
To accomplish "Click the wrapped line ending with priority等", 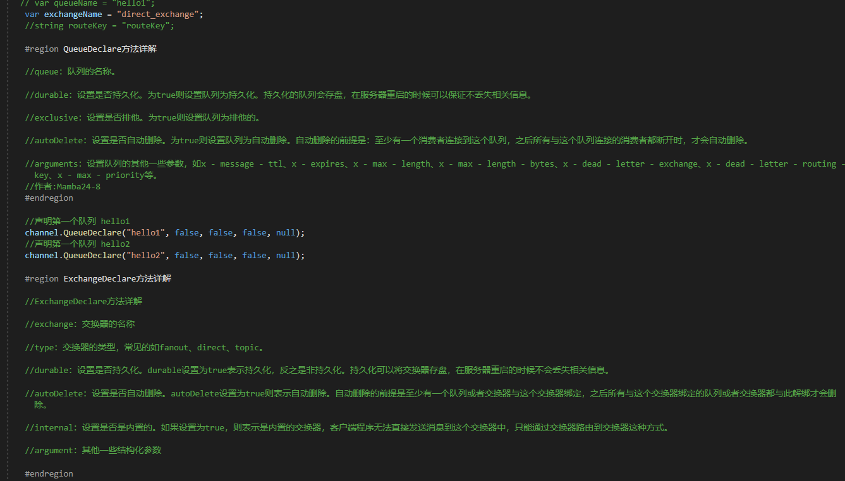I will point(96,175).
